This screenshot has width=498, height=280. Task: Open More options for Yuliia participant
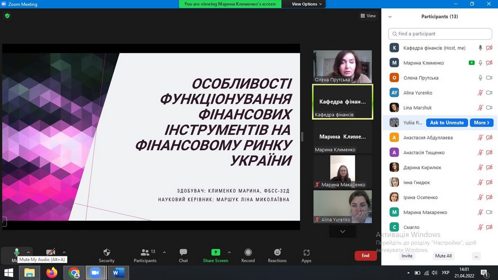coord(481,123)
